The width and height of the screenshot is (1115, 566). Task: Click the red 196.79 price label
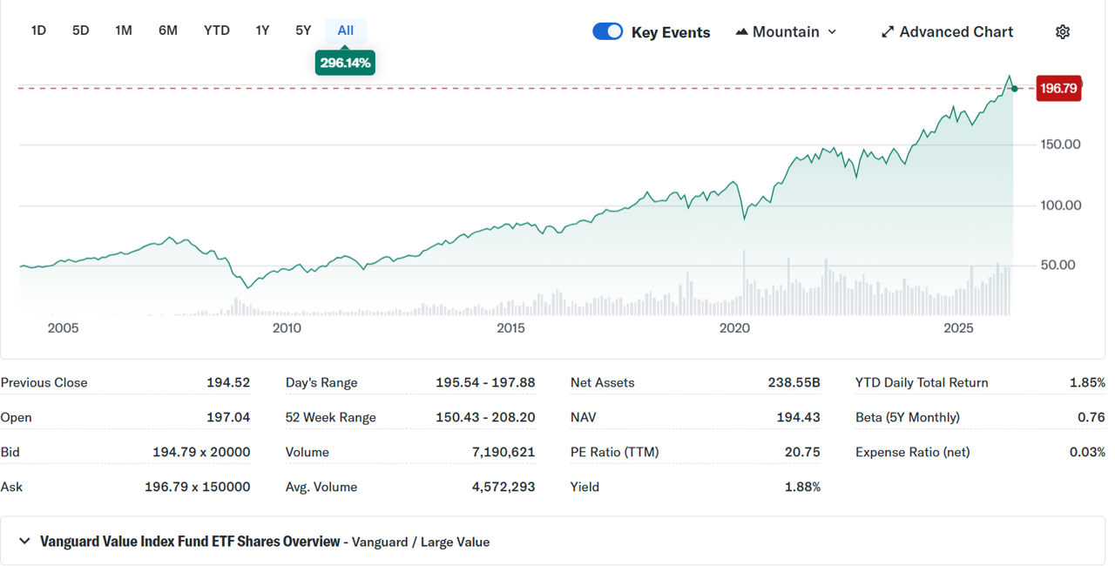point(1058,88)
